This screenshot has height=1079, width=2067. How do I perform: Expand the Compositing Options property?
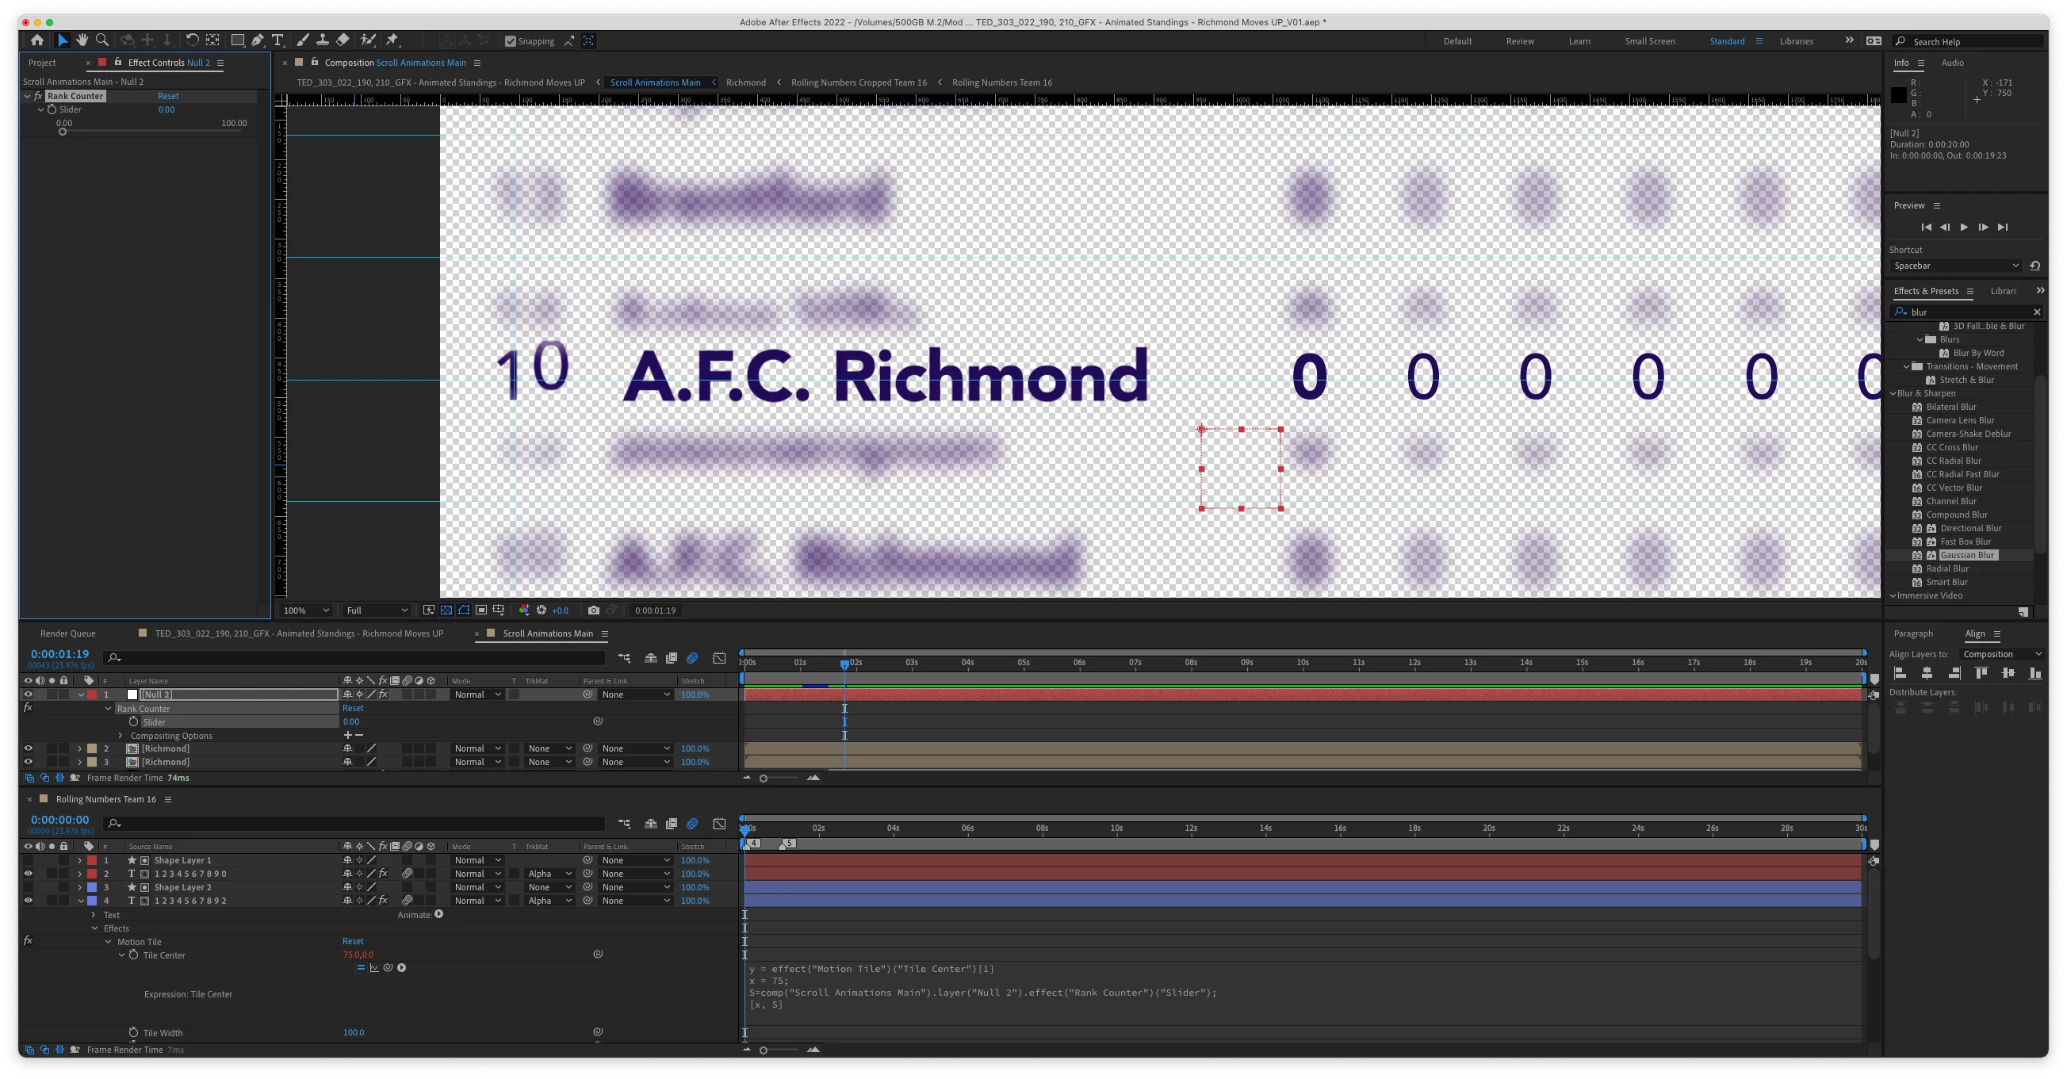(x=121, y=736)
